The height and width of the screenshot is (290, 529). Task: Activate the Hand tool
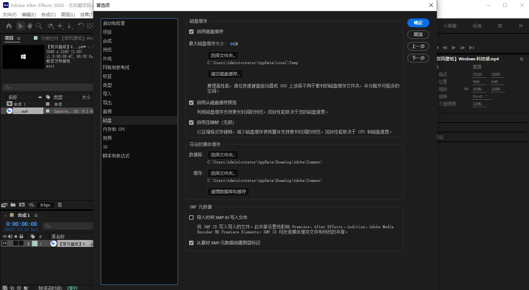point(29,26)
